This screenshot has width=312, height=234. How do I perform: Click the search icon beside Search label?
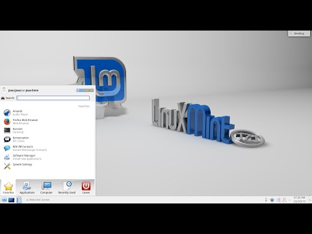click(x=3, y=98)
